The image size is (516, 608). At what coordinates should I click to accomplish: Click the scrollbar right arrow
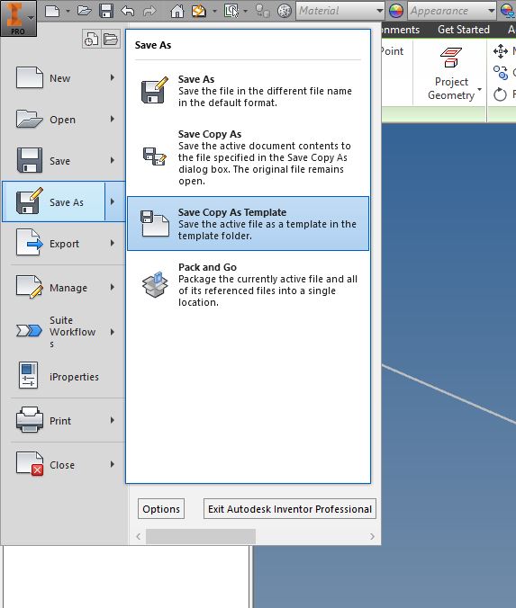(x=372, y=537)
